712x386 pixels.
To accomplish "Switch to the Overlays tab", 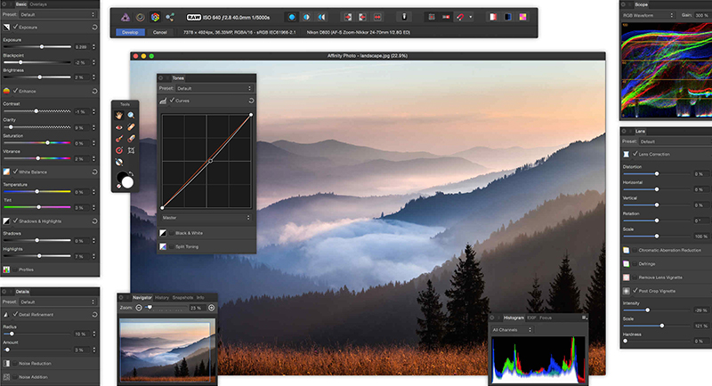I will pyautogui.click(x=38, y=4).
